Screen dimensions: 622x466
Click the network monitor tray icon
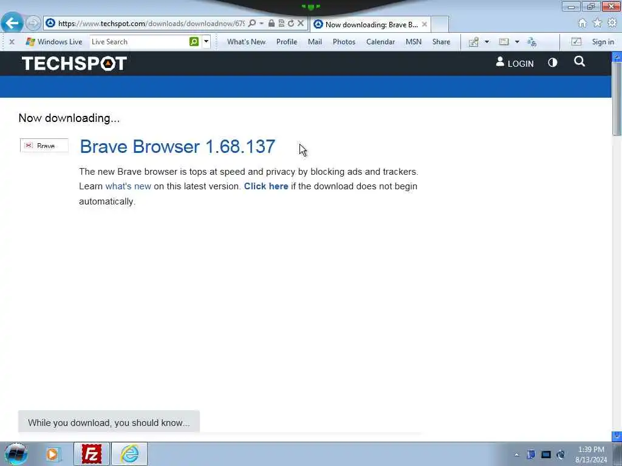[546, 454]
